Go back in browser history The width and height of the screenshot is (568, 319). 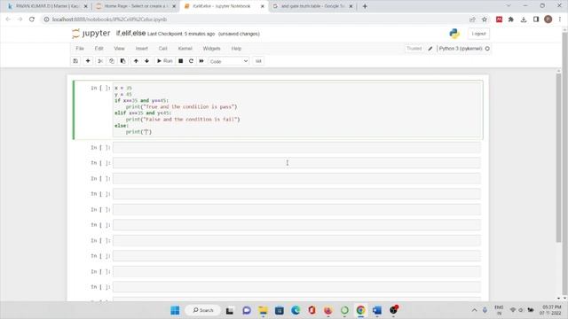click(x=8, y=19)
